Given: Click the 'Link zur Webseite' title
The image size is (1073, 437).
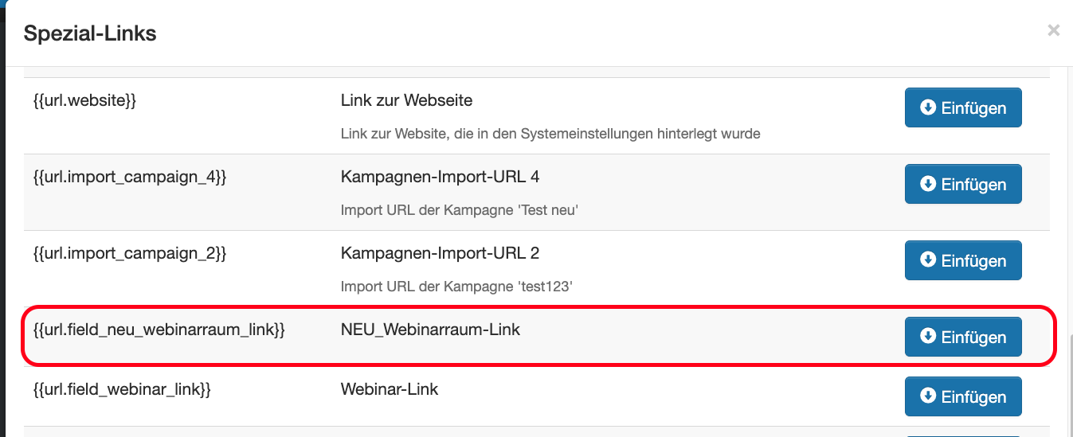Looking at the screenshot, I should coord(406,101).
